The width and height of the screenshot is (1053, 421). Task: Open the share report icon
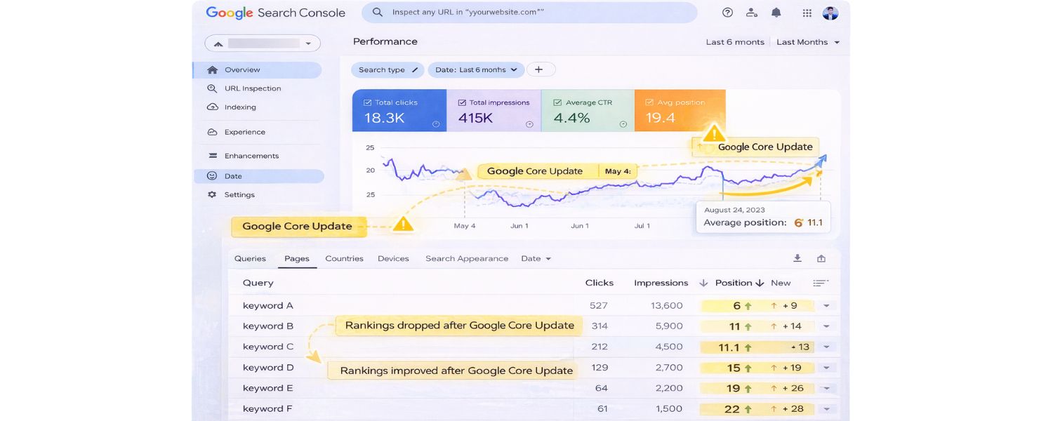point(821,258)
